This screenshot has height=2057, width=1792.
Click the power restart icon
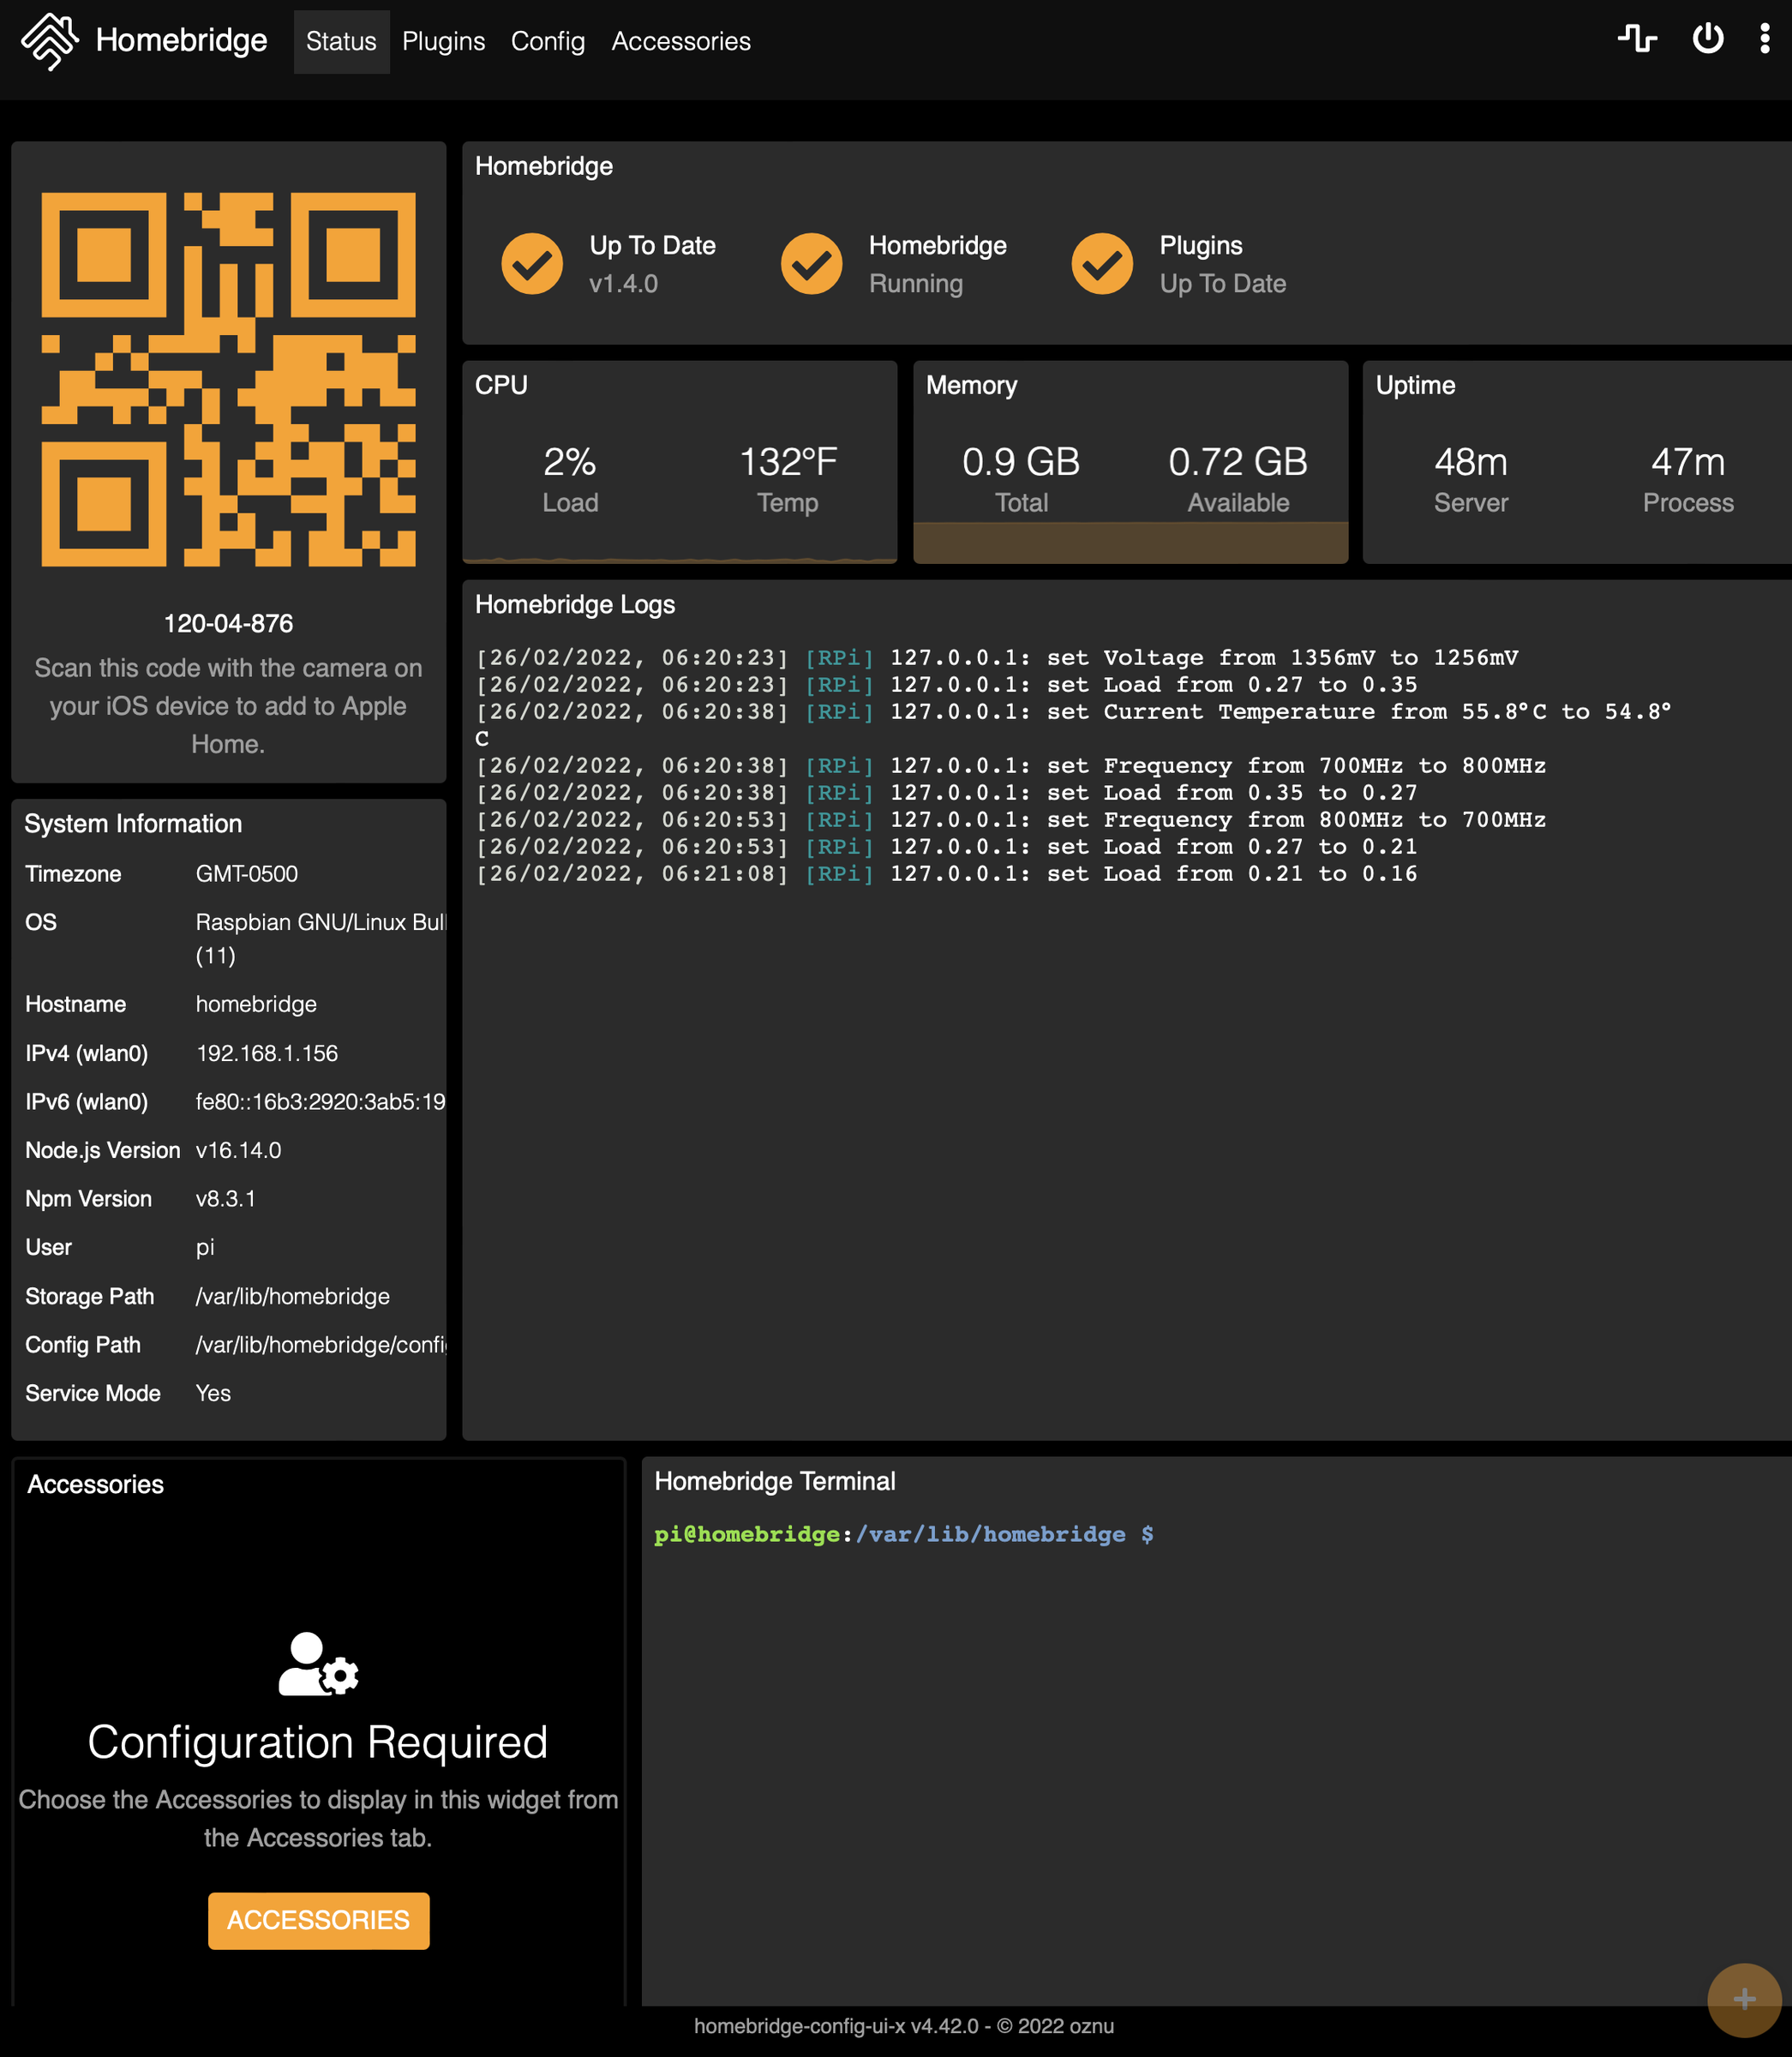coord(1707,39)
